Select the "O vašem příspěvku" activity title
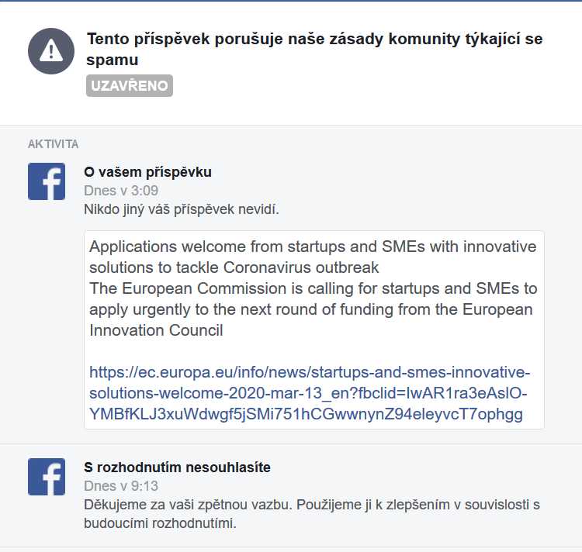 pyautogui.click(x=147, y=172)
